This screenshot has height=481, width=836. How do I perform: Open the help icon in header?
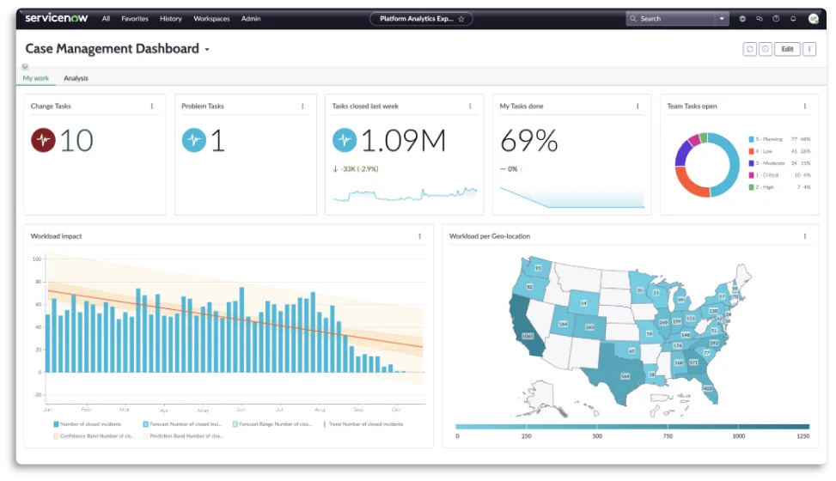pyautogui.click(x=776, y=18)
